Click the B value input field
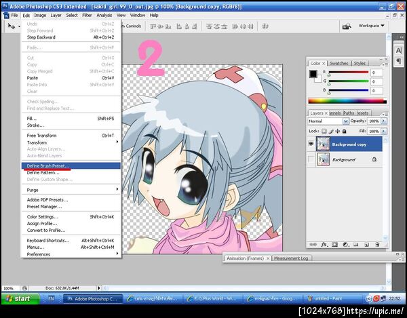 [x=376, y=91]
